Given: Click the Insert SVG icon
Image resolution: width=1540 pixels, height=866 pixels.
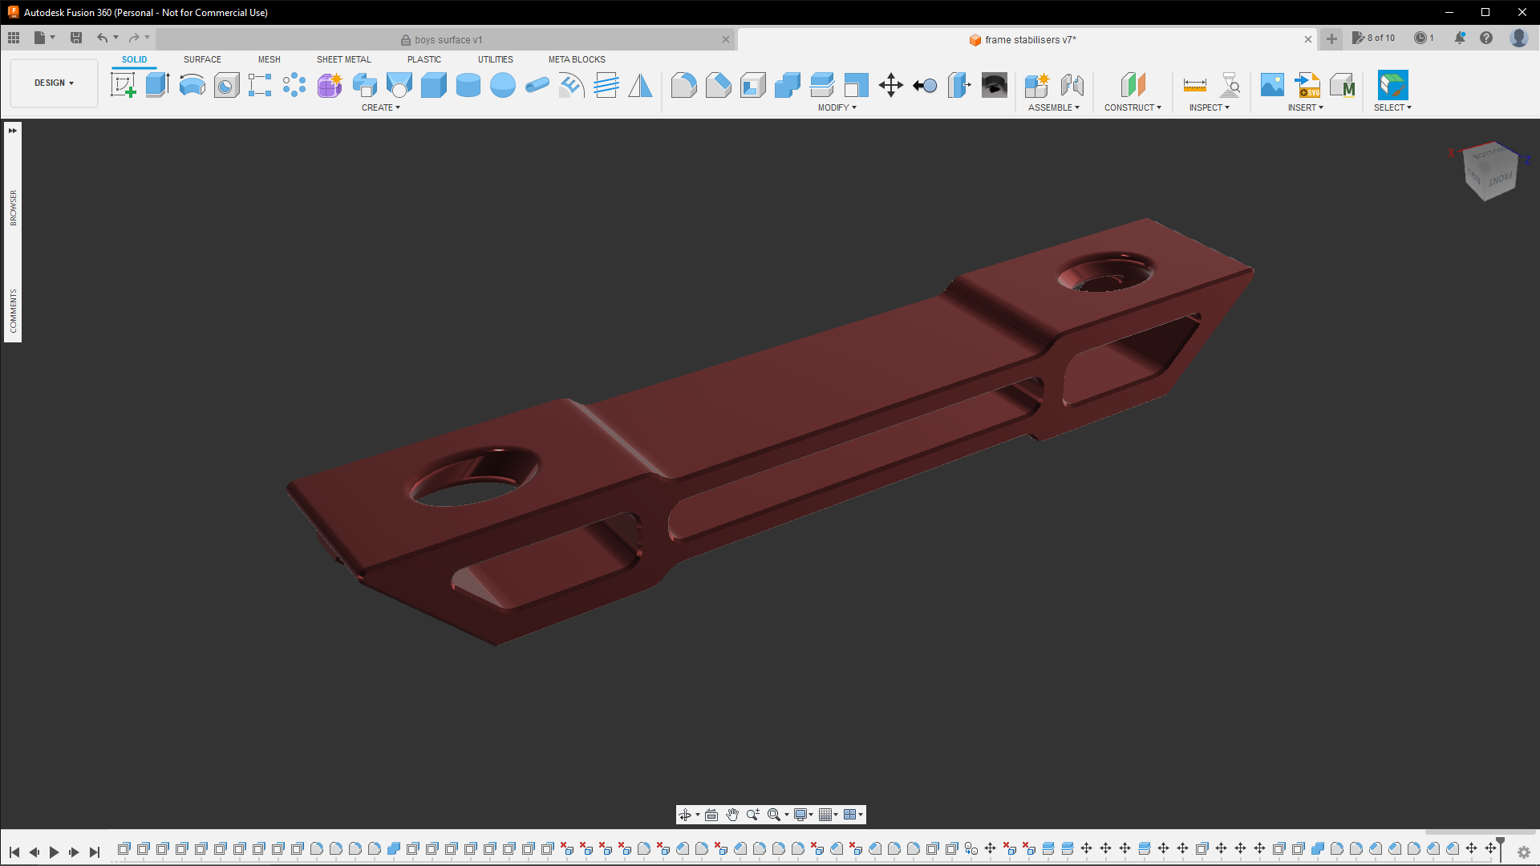Looking at the screenshot, I should coord(1307,85).
